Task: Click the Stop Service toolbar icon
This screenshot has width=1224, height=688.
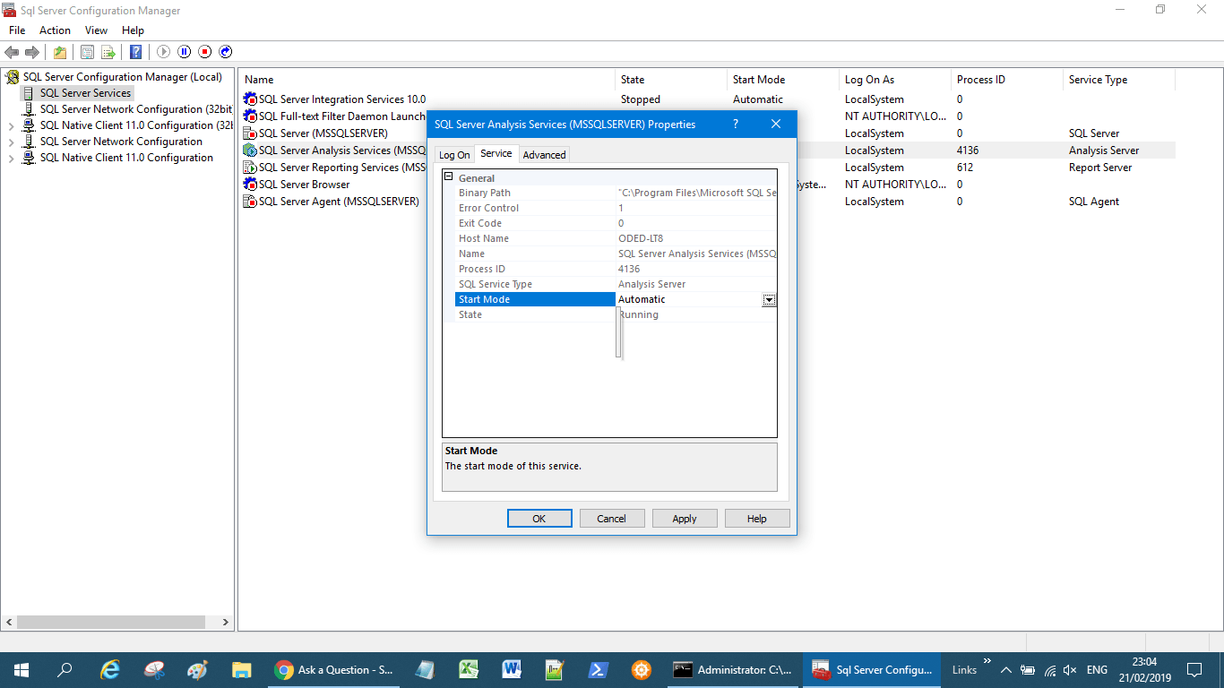Action: pos(205,52)
